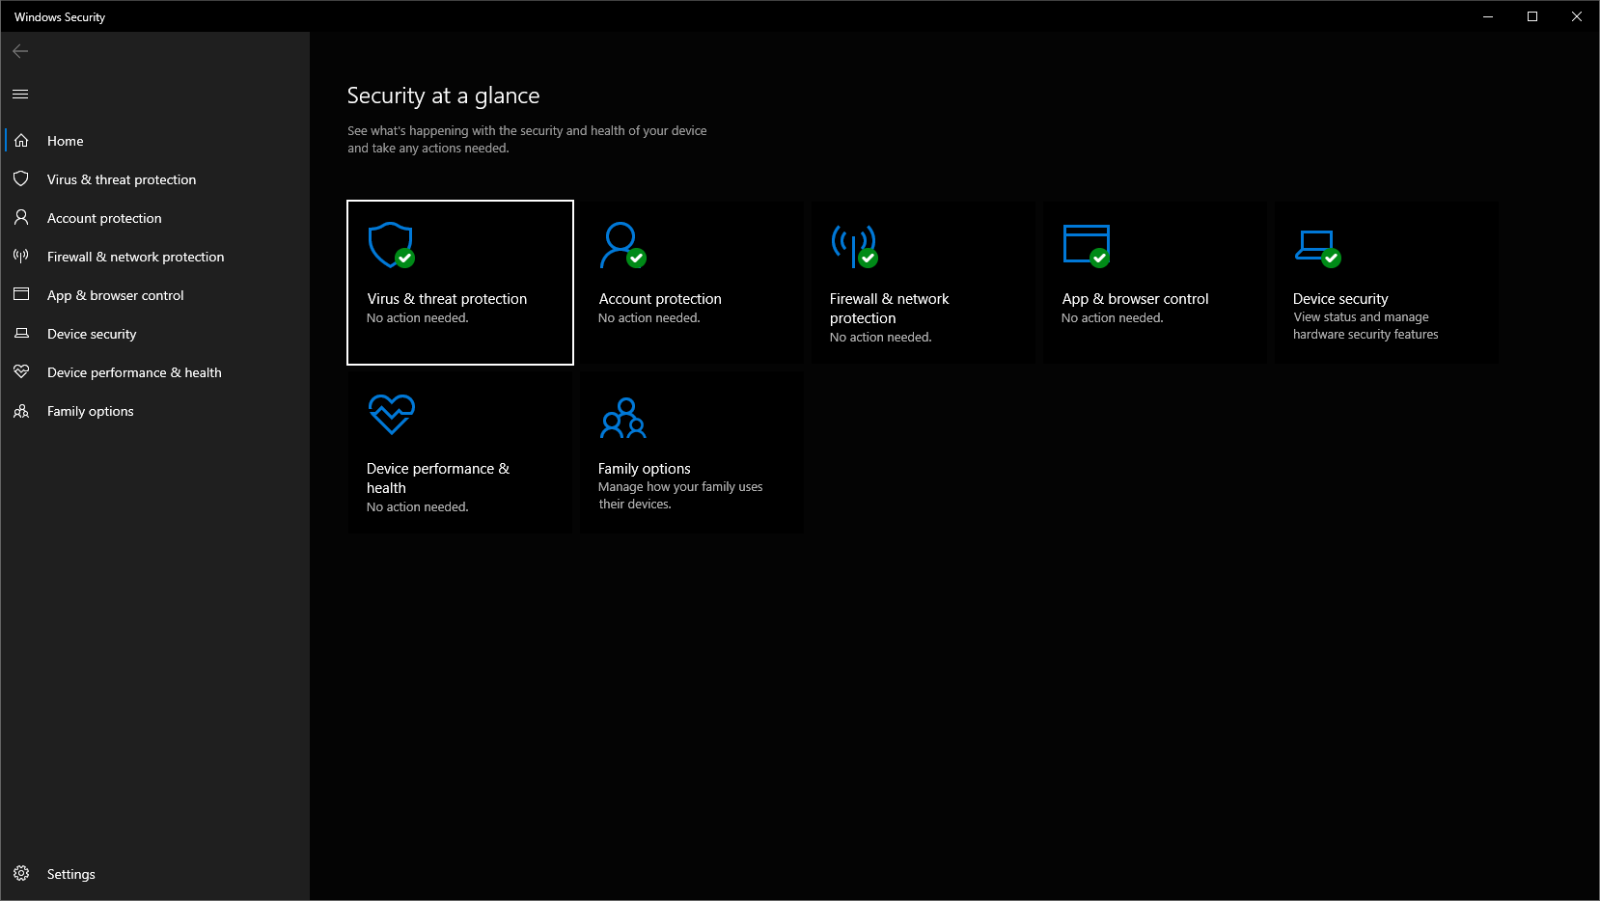Open Device performance & health from the sidebar heart icon
Image resolution: width=1600 pixels, height=901 pixels.
pyautogui.click(x=21, y=372)
